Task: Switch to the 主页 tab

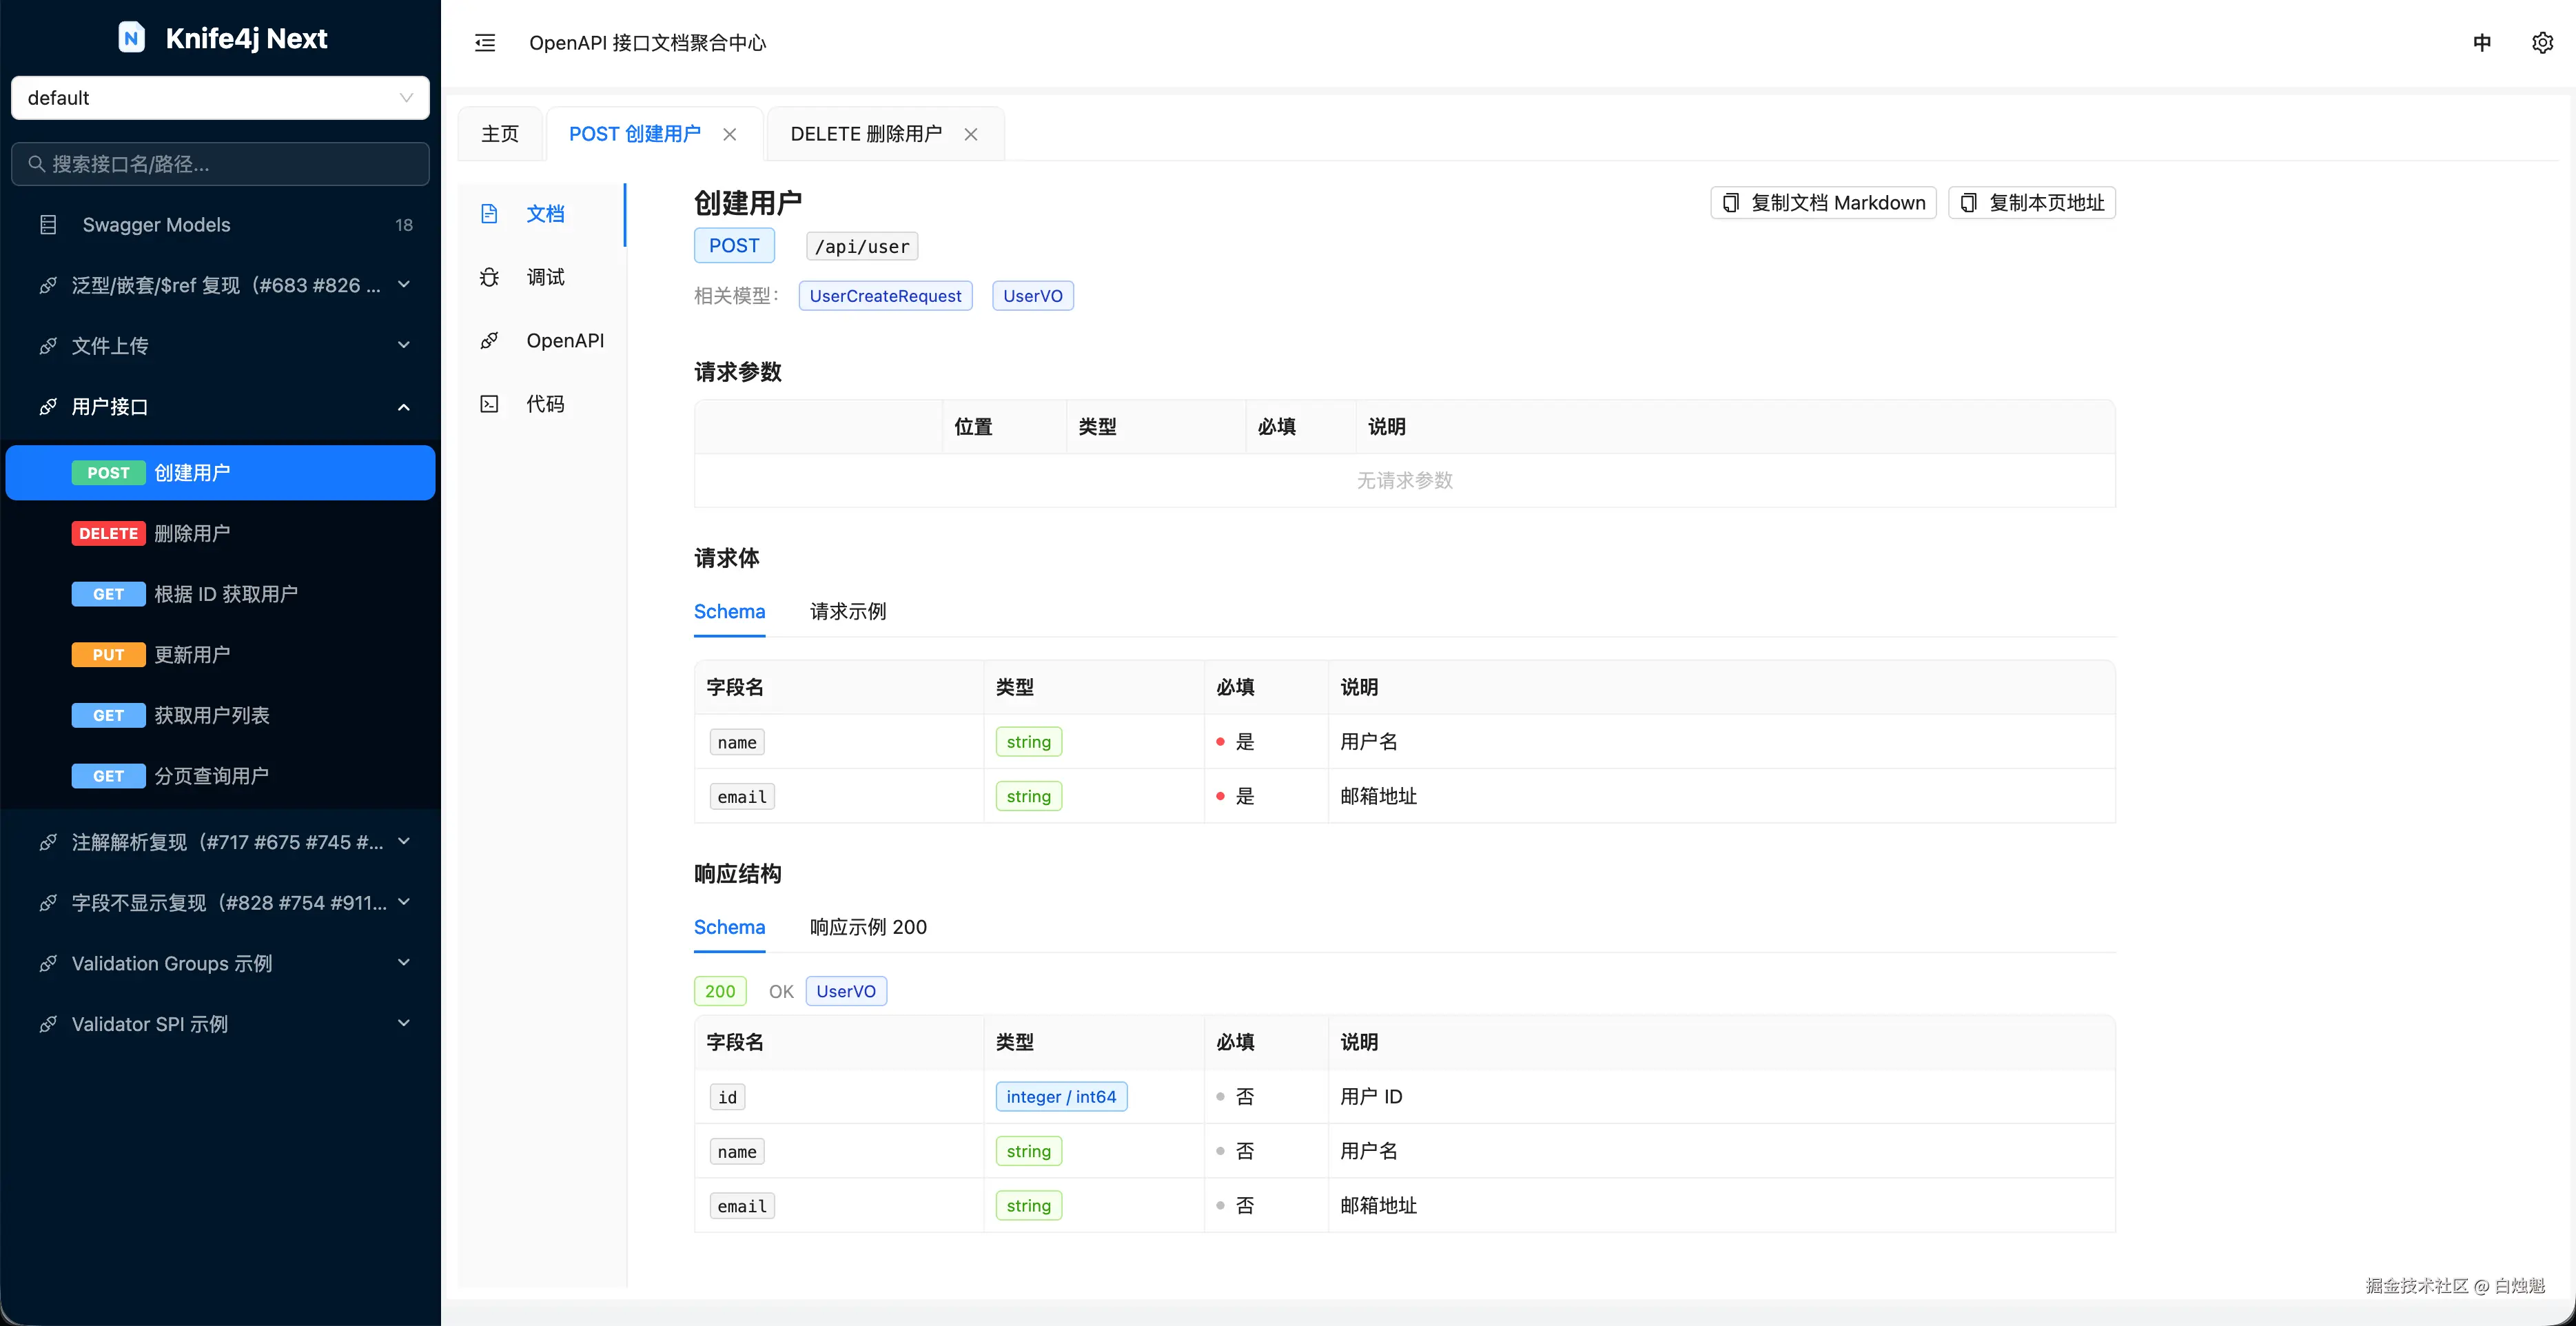Action: 500,134
